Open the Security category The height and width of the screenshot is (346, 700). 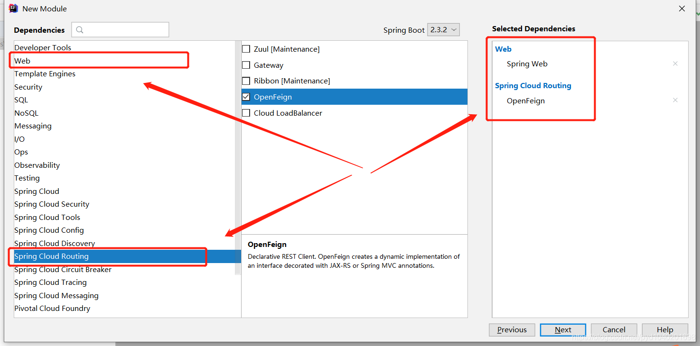[x=28, y=87]
